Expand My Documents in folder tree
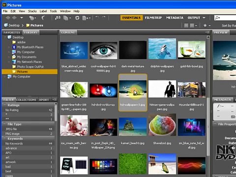Image resolution: width=236 pixels, height=177 pixels. tap(9, 57)
